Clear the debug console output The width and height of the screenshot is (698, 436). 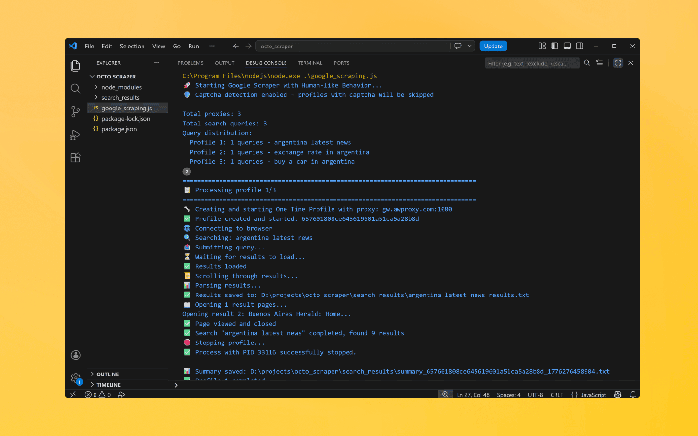tap(600, 63)
